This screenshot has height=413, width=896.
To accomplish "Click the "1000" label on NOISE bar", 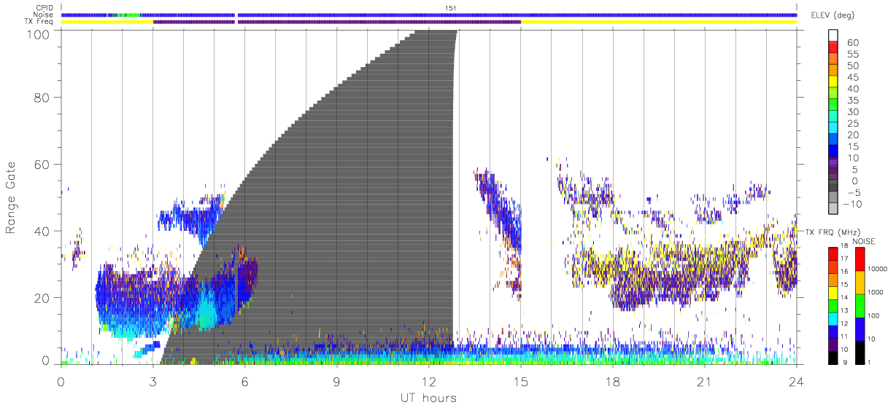I will [876, 292].
